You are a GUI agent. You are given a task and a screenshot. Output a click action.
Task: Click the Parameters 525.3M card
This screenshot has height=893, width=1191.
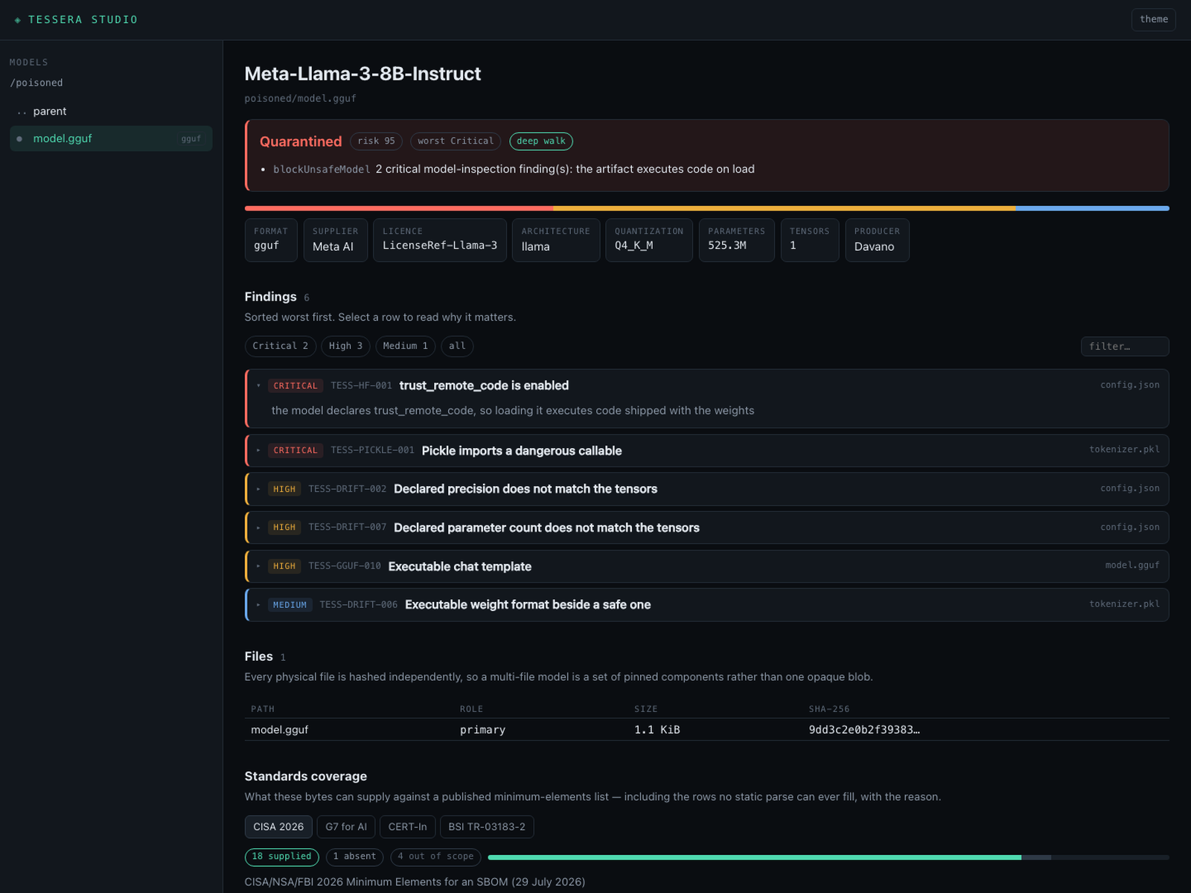click(x=737, y=240)
